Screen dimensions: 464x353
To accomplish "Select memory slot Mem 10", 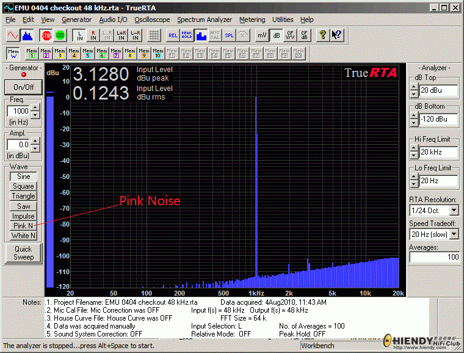I will (158, 54).
